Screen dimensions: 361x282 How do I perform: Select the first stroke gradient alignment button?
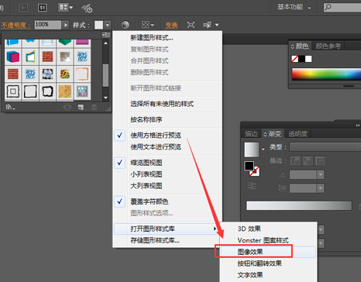[x=295, y=160]
